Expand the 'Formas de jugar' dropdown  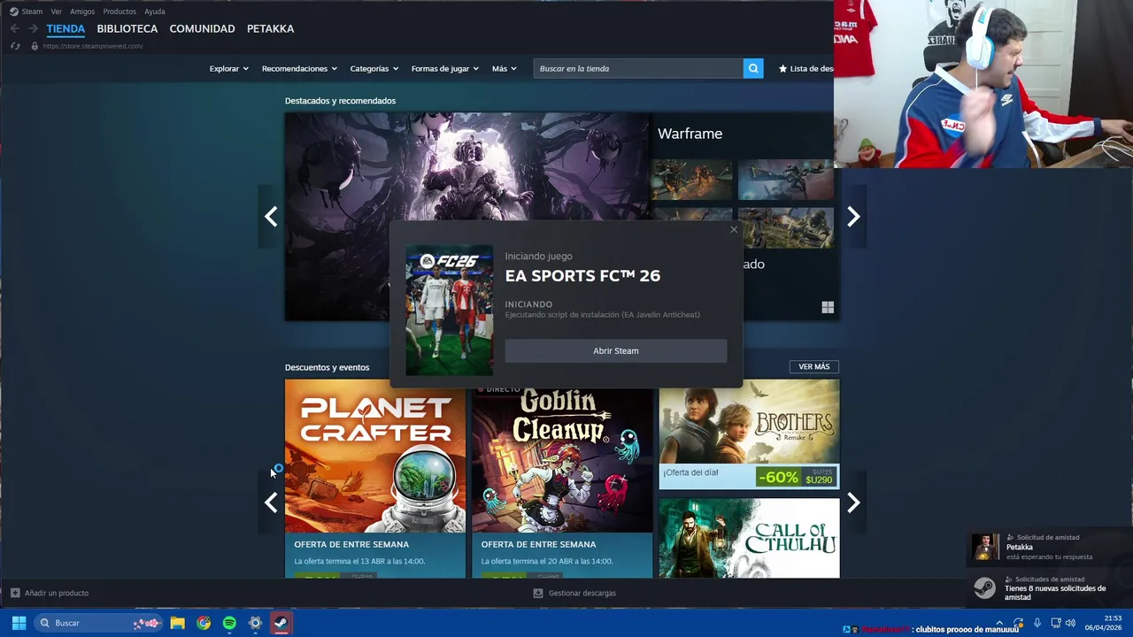pyautogui.click(x=444, y=68)
